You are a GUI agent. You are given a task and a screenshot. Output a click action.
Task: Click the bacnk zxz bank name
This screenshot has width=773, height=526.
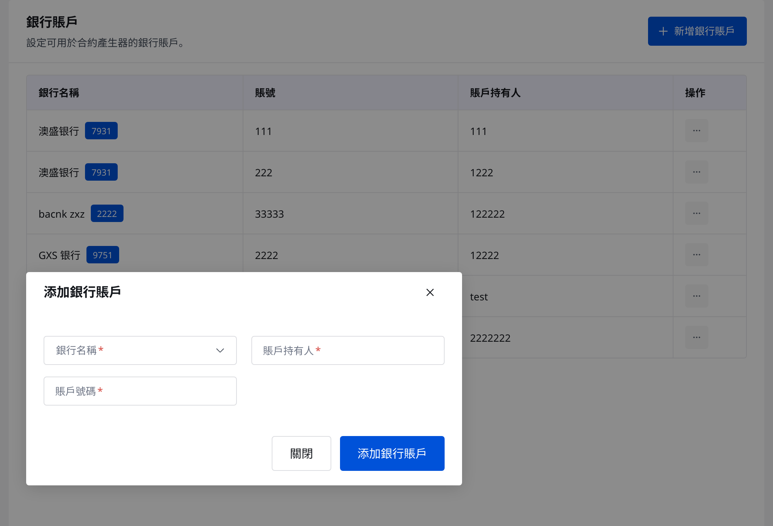pyautogui.click(x=62, y=214)
